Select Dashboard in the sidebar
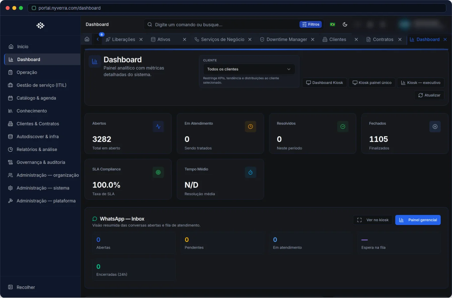 (42, 59)
